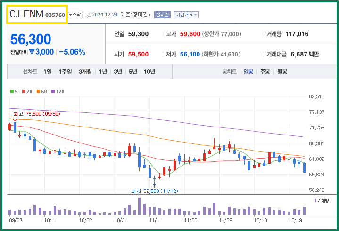This screenshot has height=231, width=339.
Task: Open the 기업개요 dropdown
Action: click(x=186, y=15)
